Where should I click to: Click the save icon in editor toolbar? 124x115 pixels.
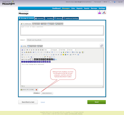tap(22, 50)
